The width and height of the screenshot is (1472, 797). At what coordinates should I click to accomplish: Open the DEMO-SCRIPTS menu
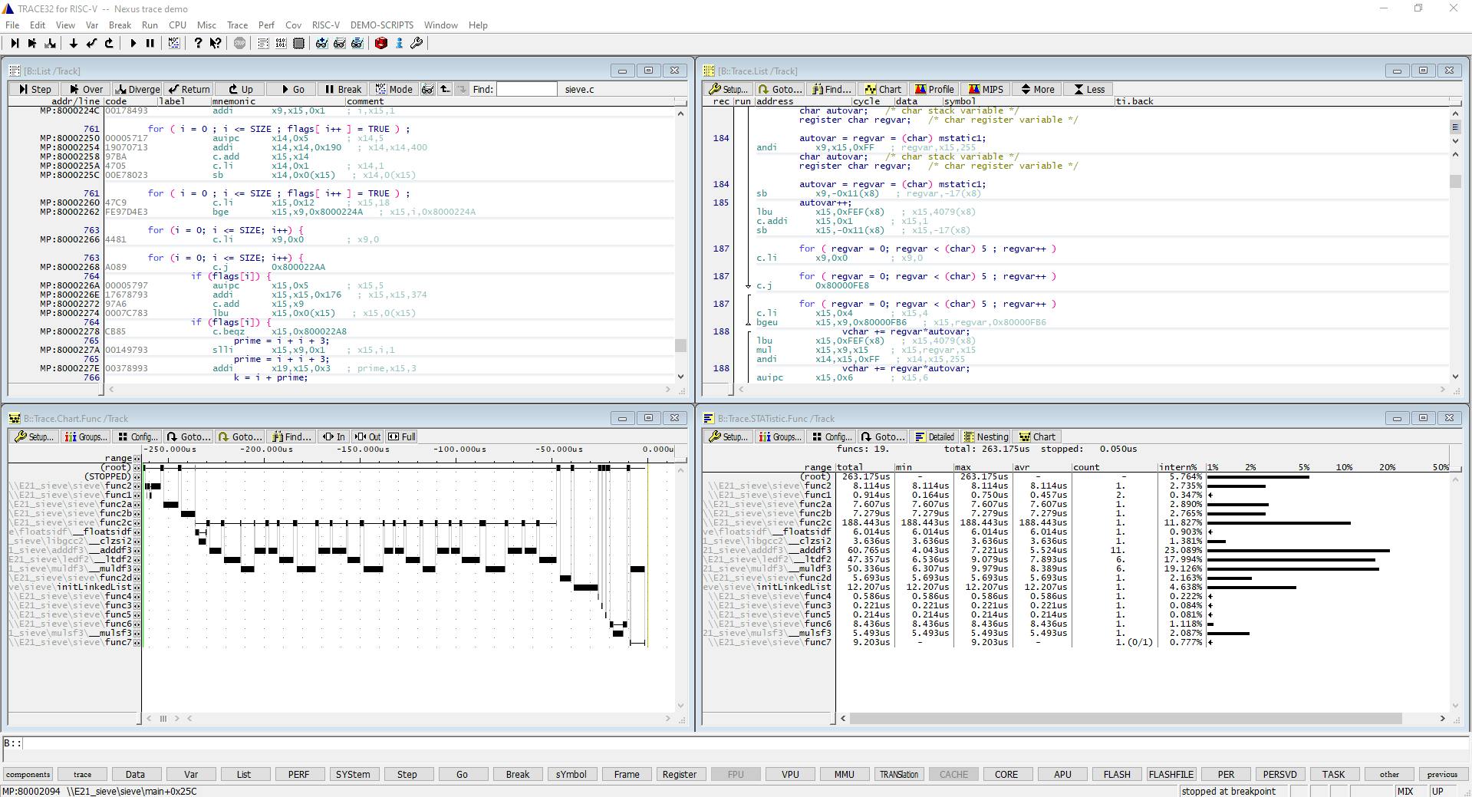click(381, 25)
